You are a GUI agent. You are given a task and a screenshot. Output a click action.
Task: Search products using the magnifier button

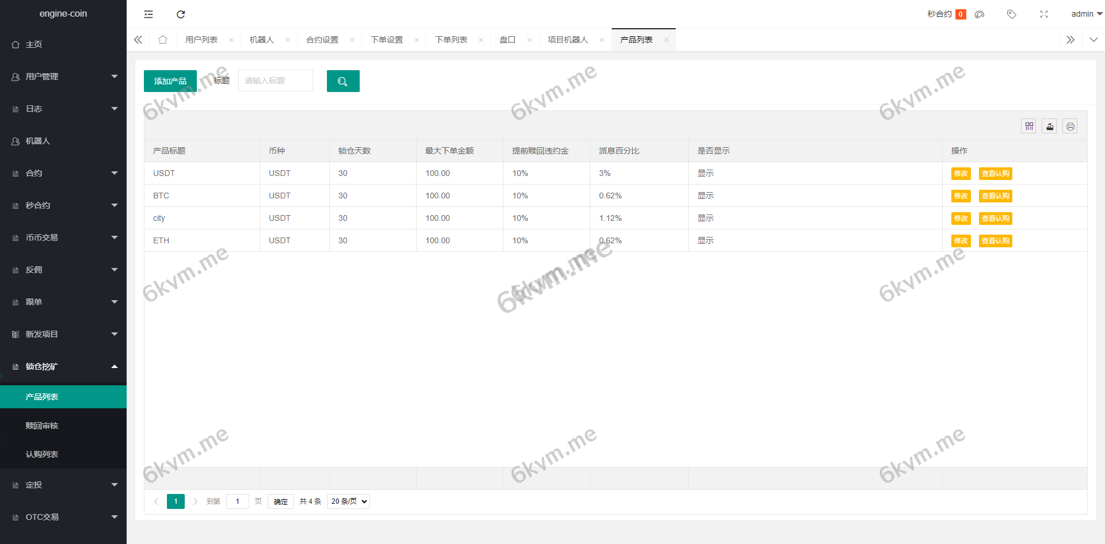[343, 81]
